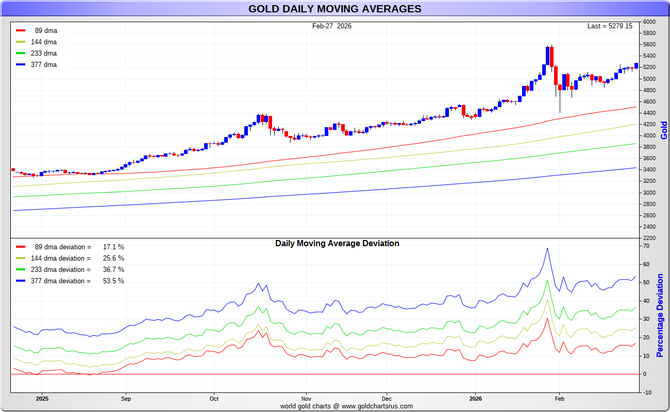Click the green 233 dma legend swatch
The image size is (670, 412).
pos(21,53)
